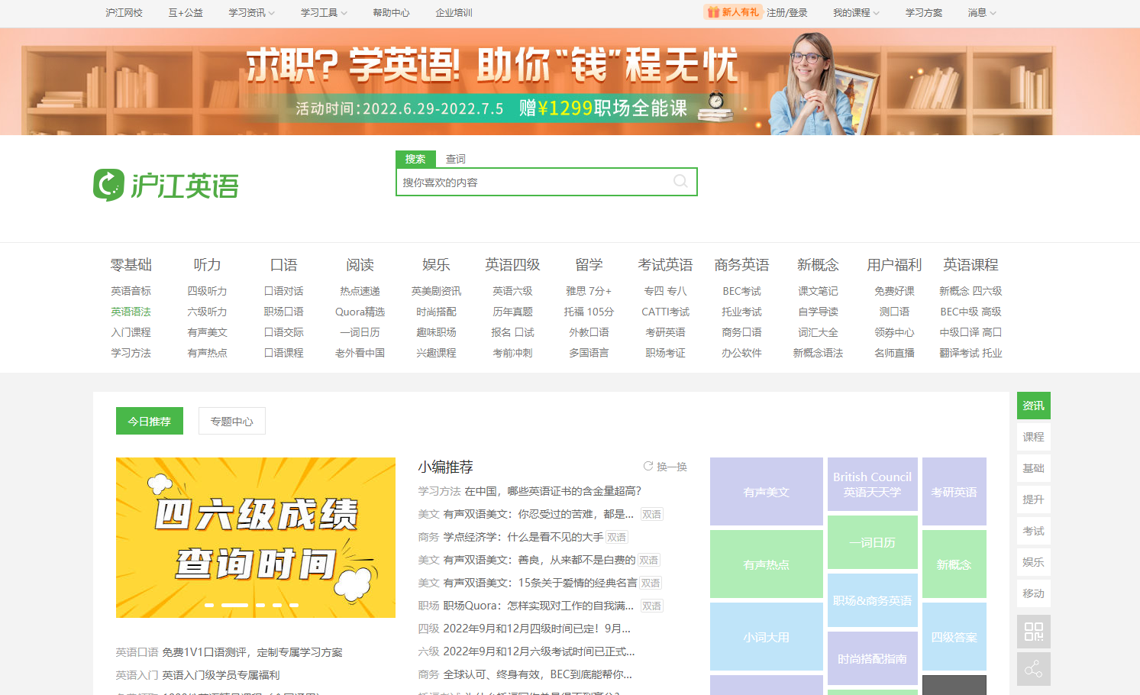Click the 英美剧资讯 link
Image resolution: width=1140 pixels, height=695 pixels.
[437, 291]
